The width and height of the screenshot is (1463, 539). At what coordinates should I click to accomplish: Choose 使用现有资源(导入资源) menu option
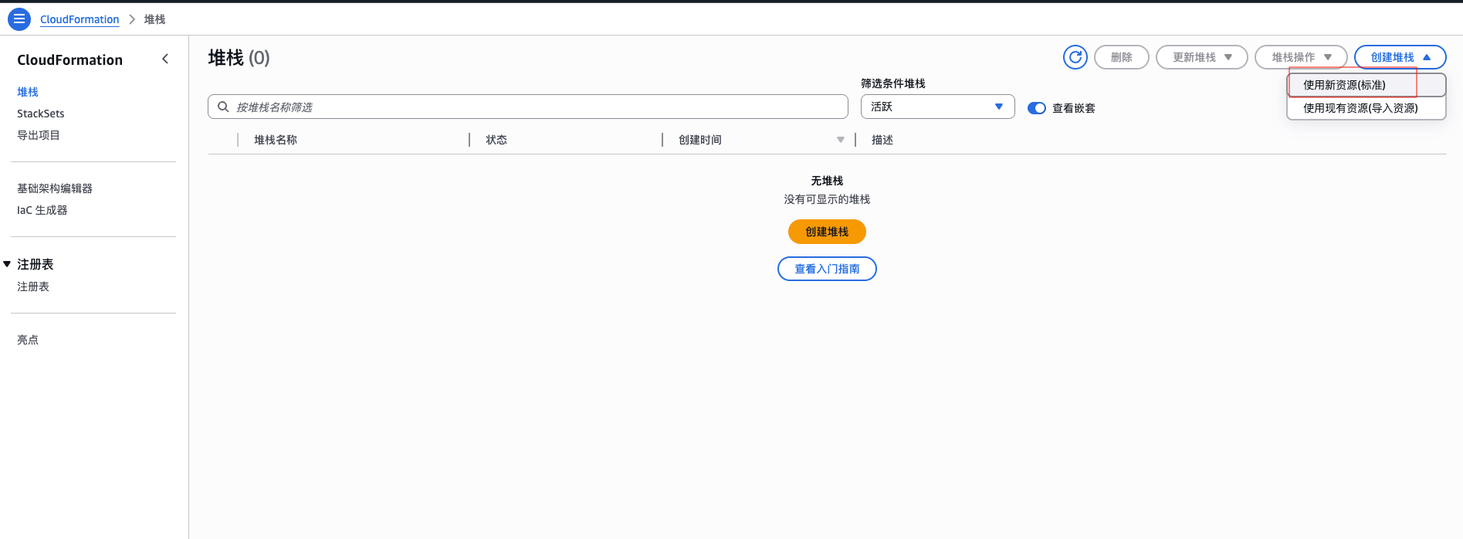point(1366,108)
